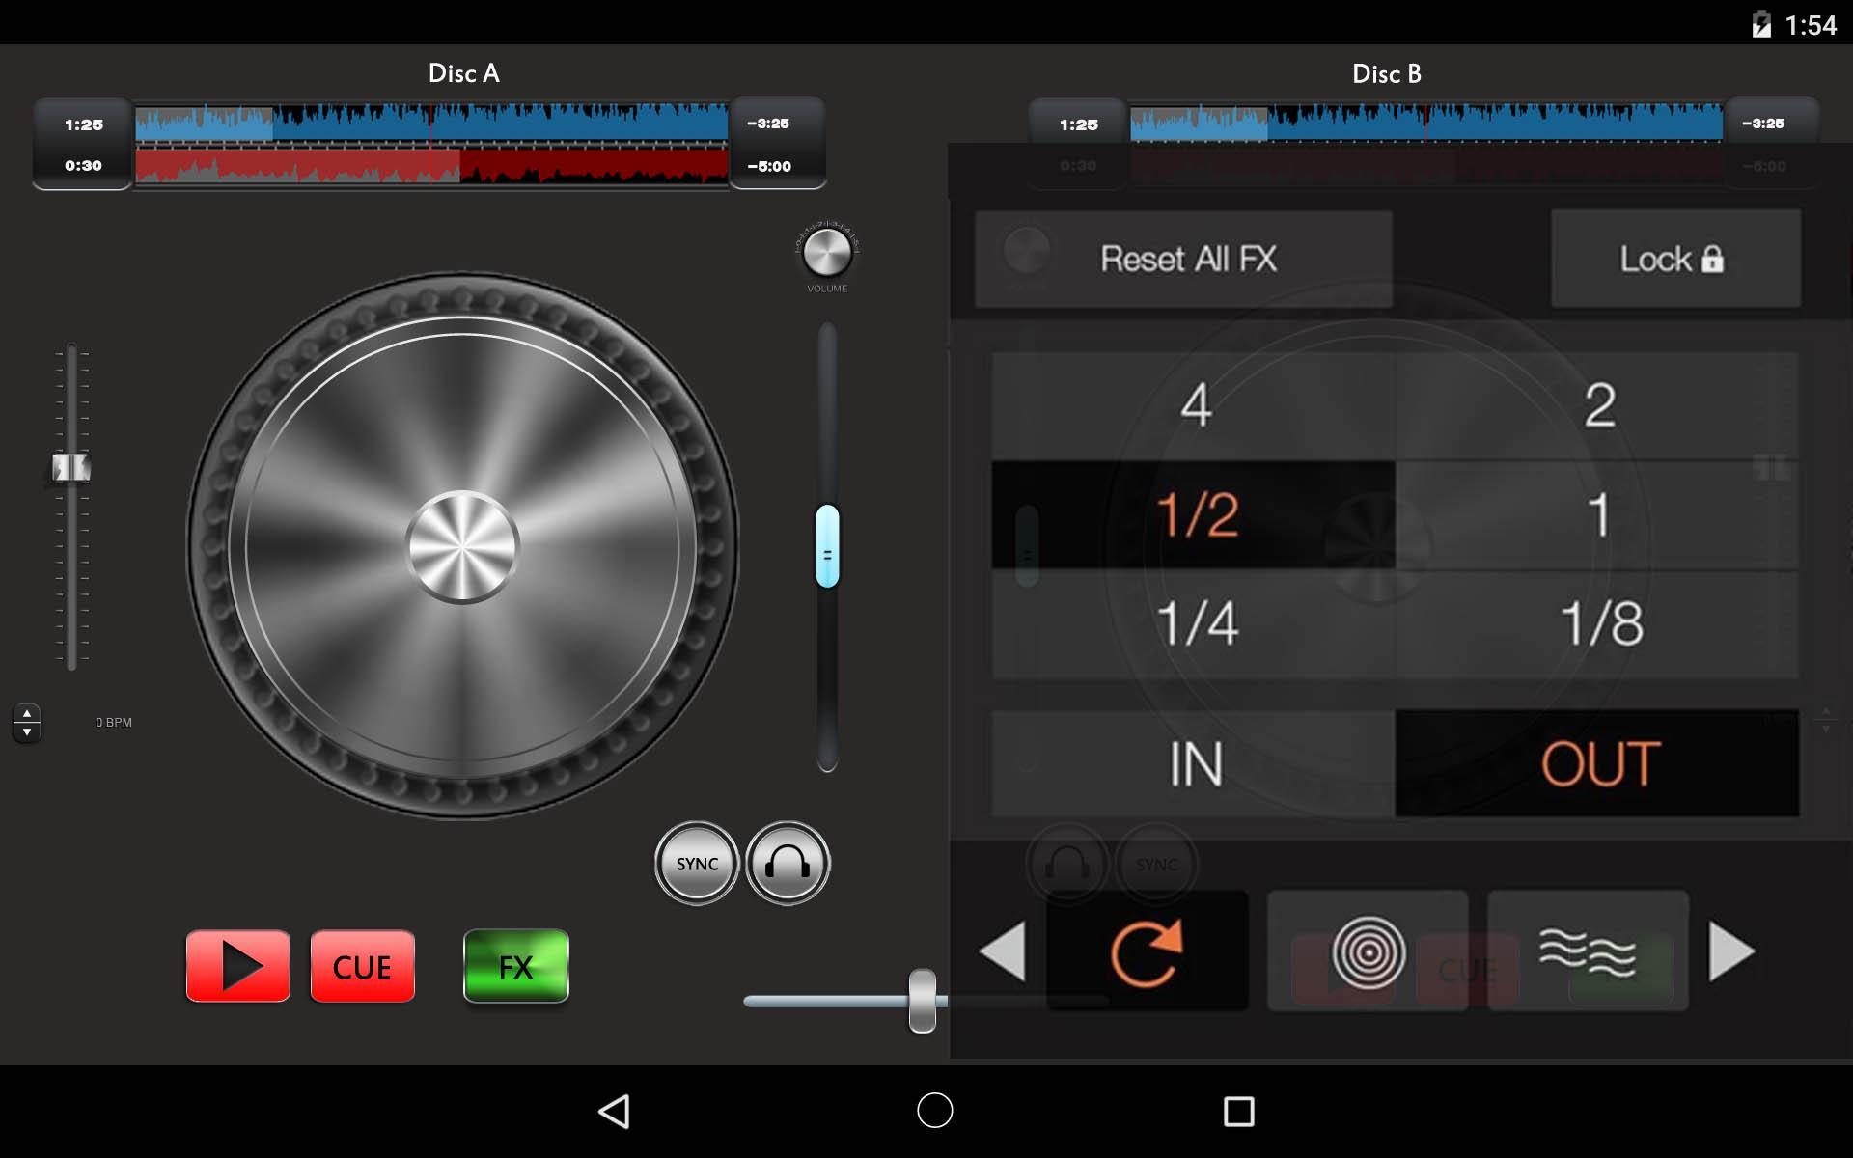Select loop length 1/8
The image size is (1853, 1158).
pyautogui.click(x=1597, y=624)
